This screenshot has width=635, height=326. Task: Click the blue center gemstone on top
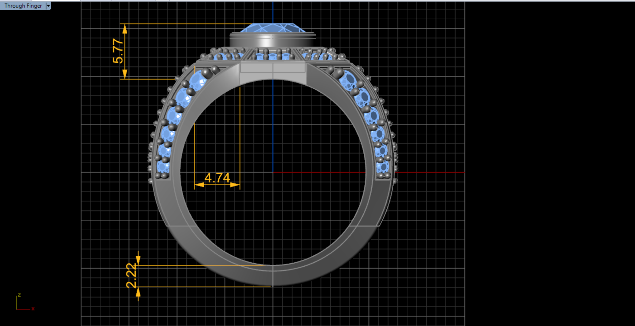pyautogui.click(x=272, y=28)
